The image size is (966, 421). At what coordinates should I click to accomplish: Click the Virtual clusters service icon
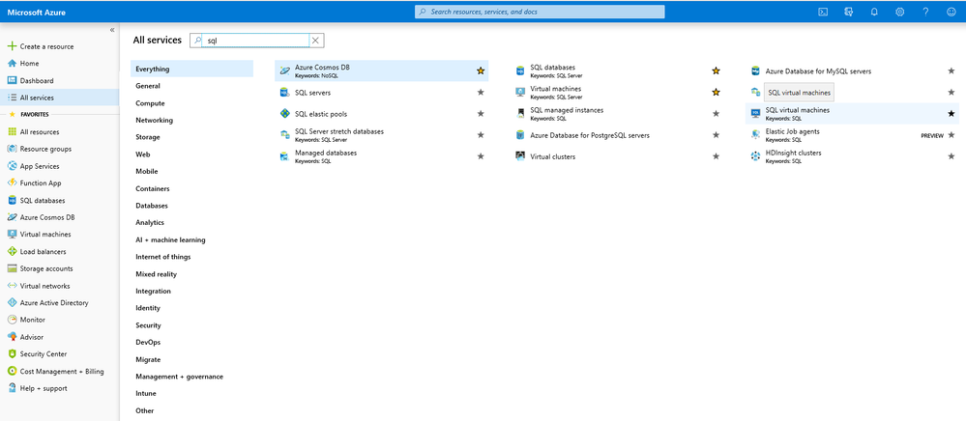tap(520, 156)
